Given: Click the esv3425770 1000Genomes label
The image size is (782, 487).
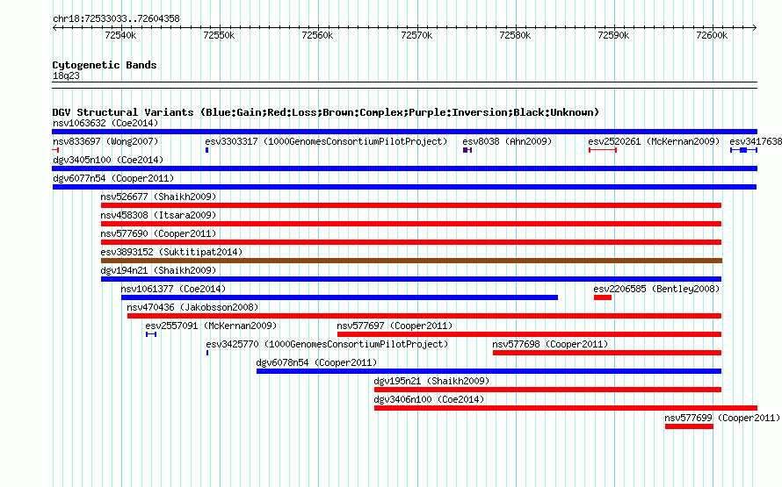Looking at the screenshot, I should pos(327,344).
